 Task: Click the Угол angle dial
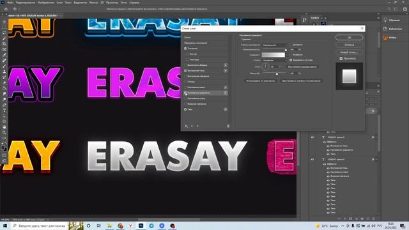(265, 66)
